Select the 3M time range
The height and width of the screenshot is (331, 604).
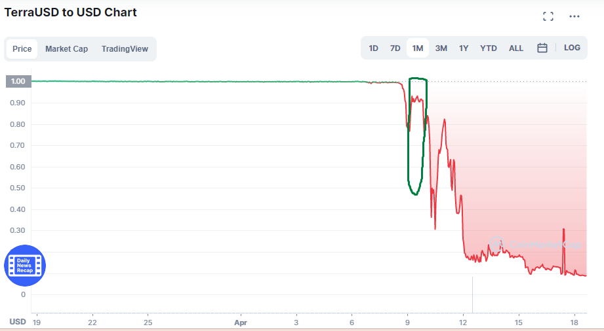(441, 48)
